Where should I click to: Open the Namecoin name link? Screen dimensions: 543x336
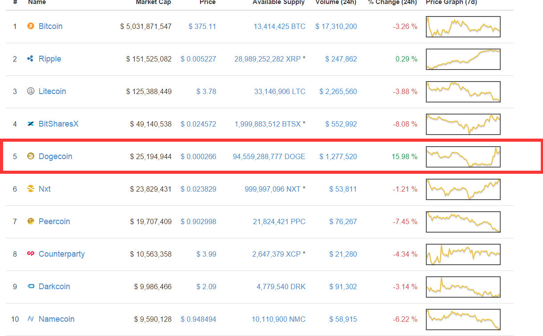57,319
